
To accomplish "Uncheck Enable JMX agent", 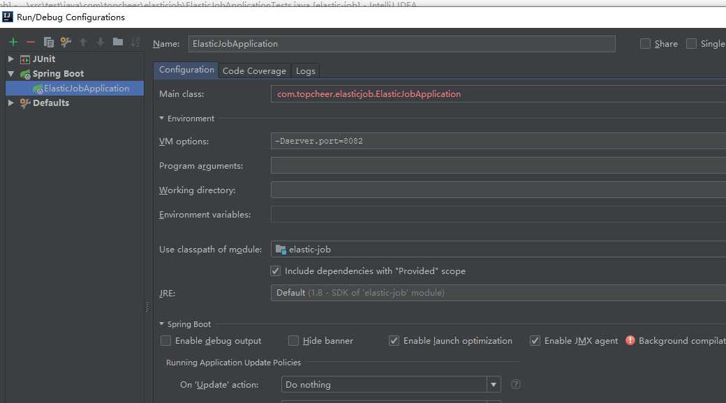I will tap(535, 341).
